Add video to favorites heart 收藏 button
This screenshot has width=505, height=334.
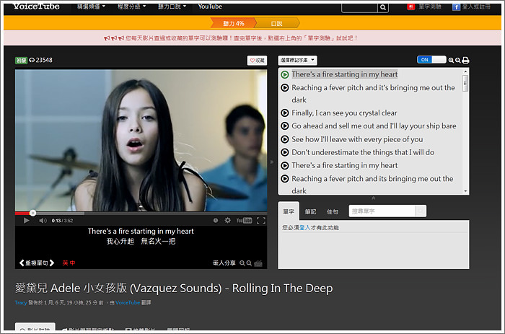(x=257, y=60)
